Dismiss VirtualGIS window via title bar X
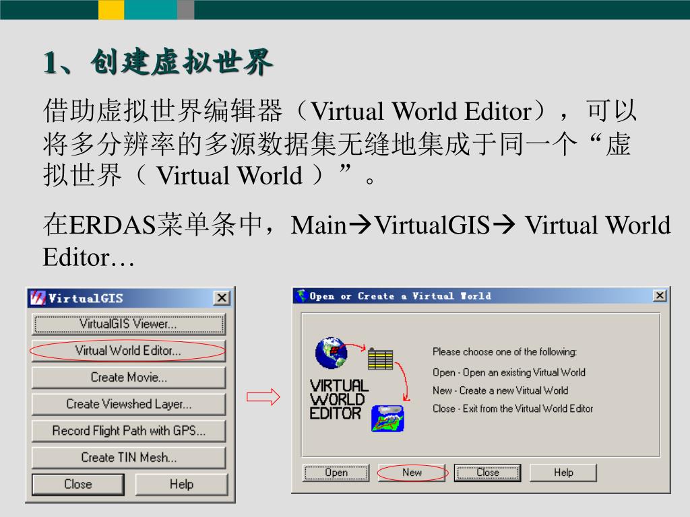690x517 pixels. (x=222, y=298)
